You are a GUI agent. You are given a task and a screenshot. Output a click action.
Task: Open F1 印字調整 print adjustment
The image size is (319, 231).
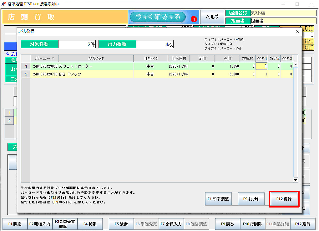[218, 199]
